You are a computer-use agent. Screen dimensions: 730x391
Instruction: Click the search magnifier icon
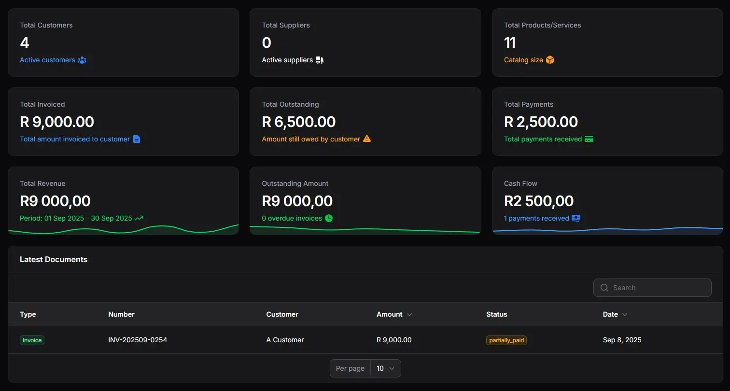[x=604, y=287]
